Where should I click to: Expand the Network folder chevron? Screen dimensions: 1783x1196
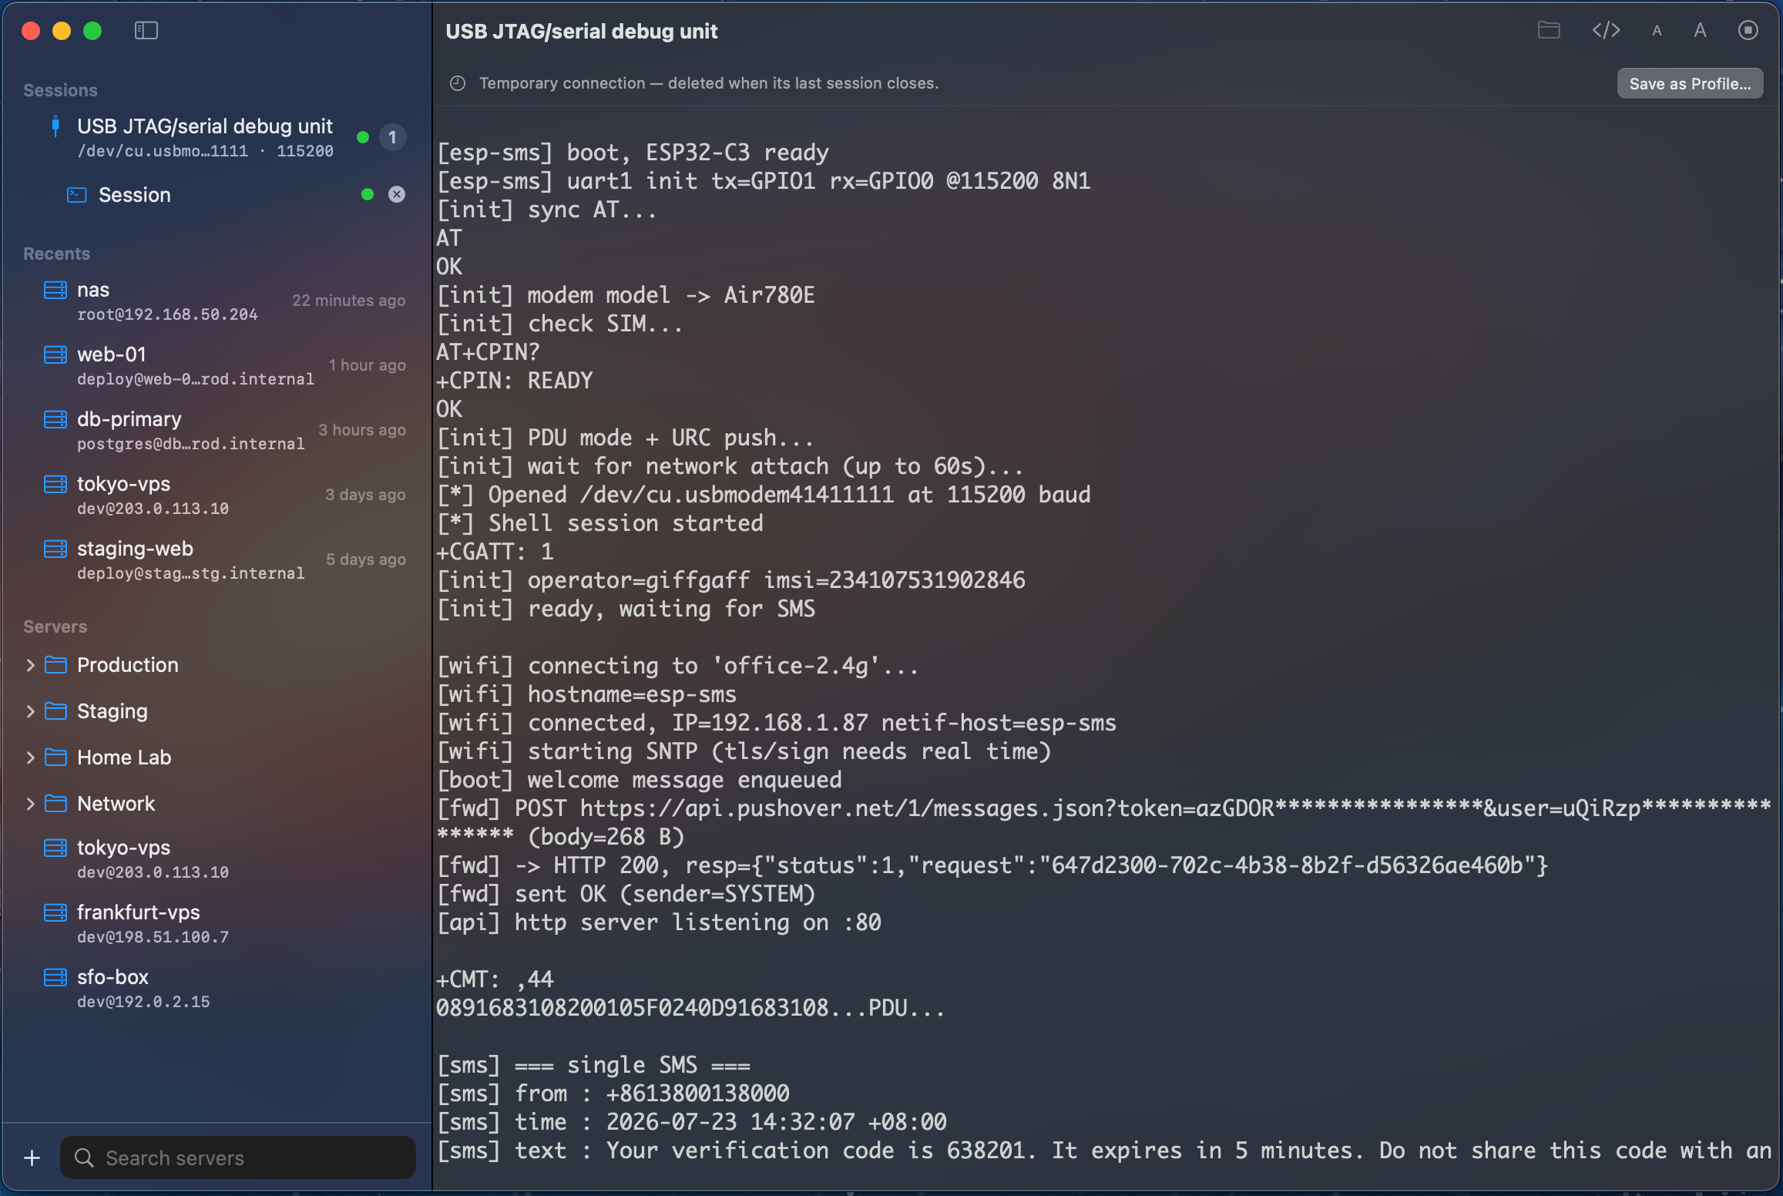click(30, 804)
